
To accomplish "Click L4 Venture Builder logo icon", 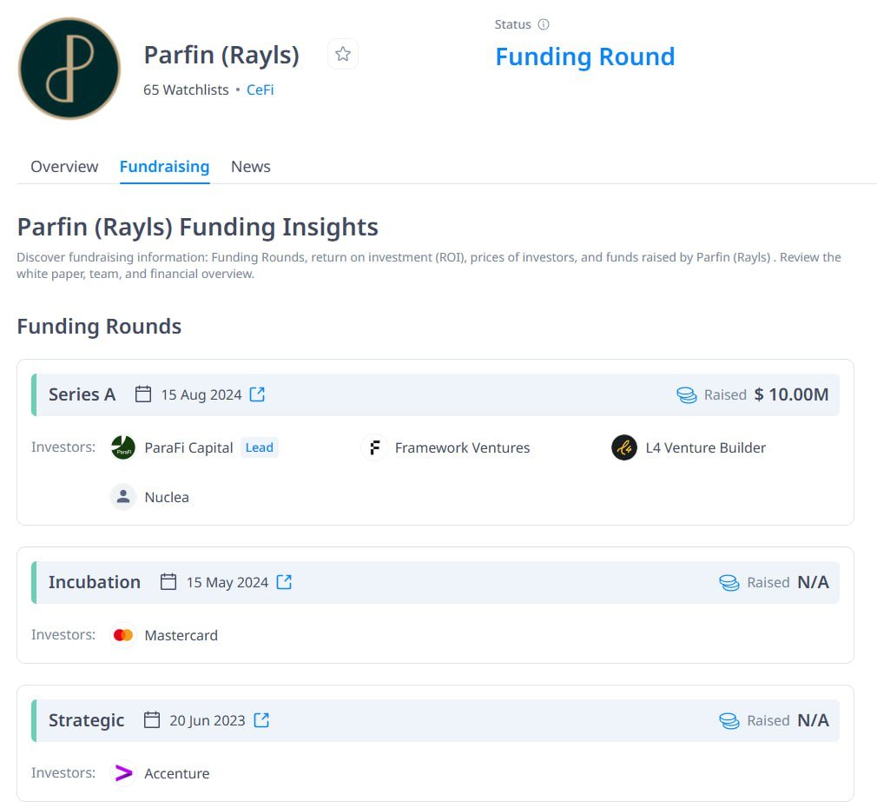I will [x=624, y=447].
